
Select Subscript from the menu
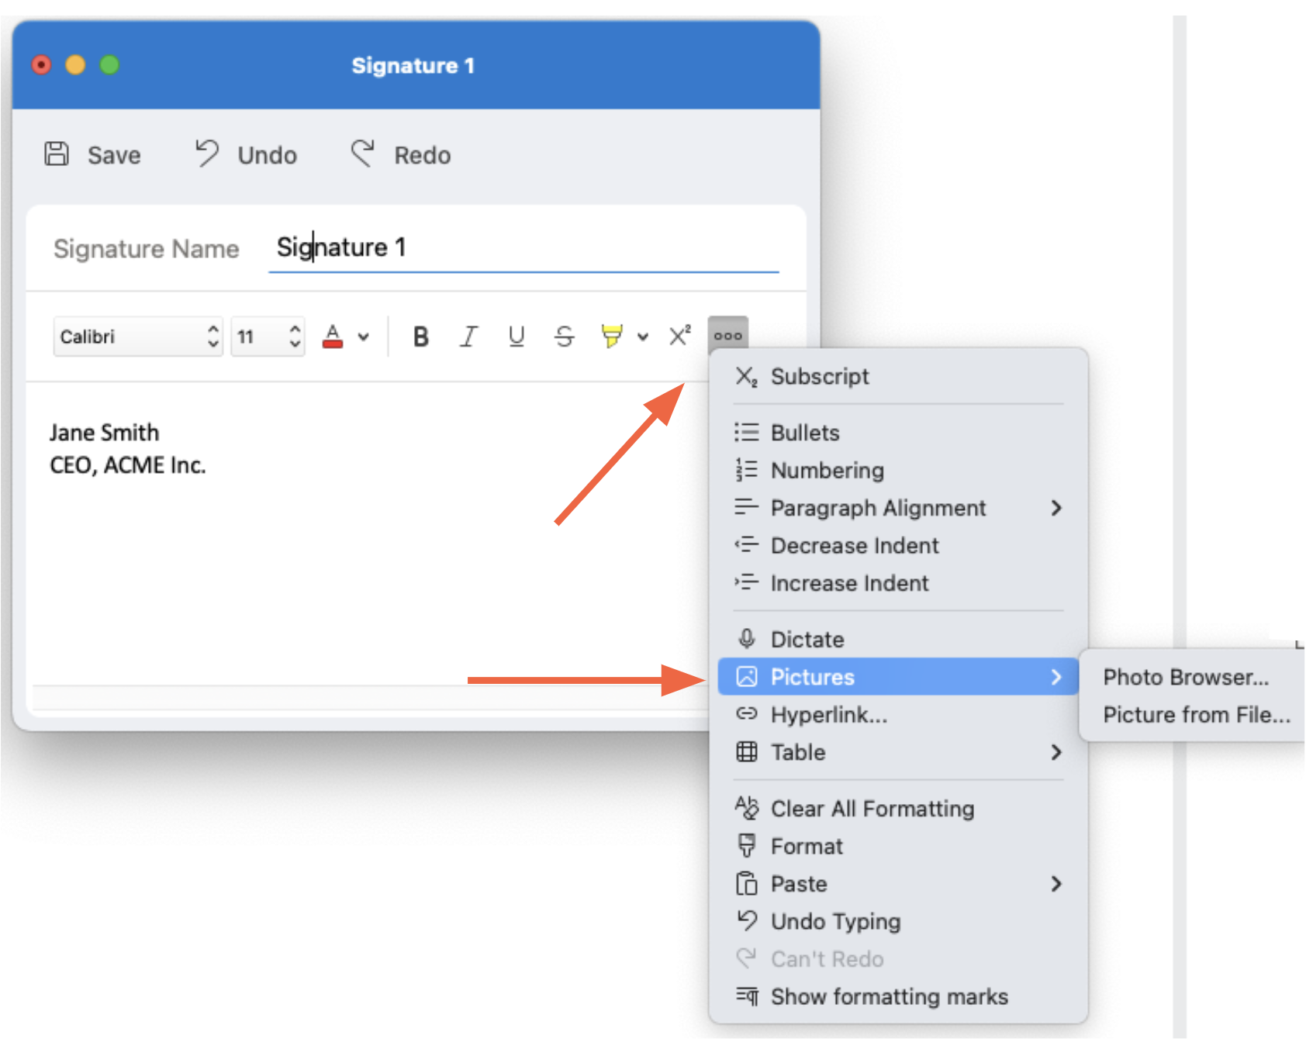coord(820,377)
